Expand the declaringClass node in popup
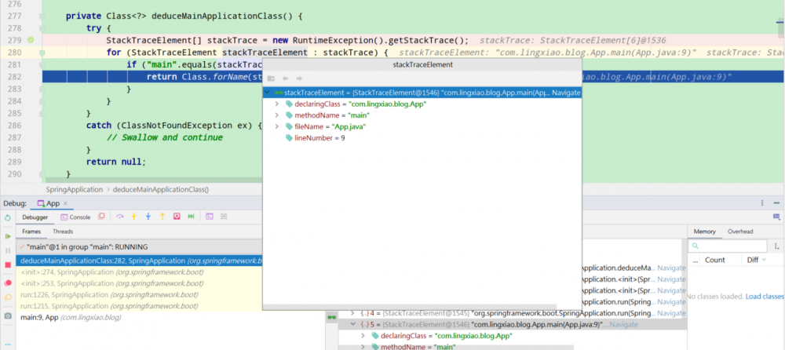This screenshot has height=350, width=785. click(276, 104)
